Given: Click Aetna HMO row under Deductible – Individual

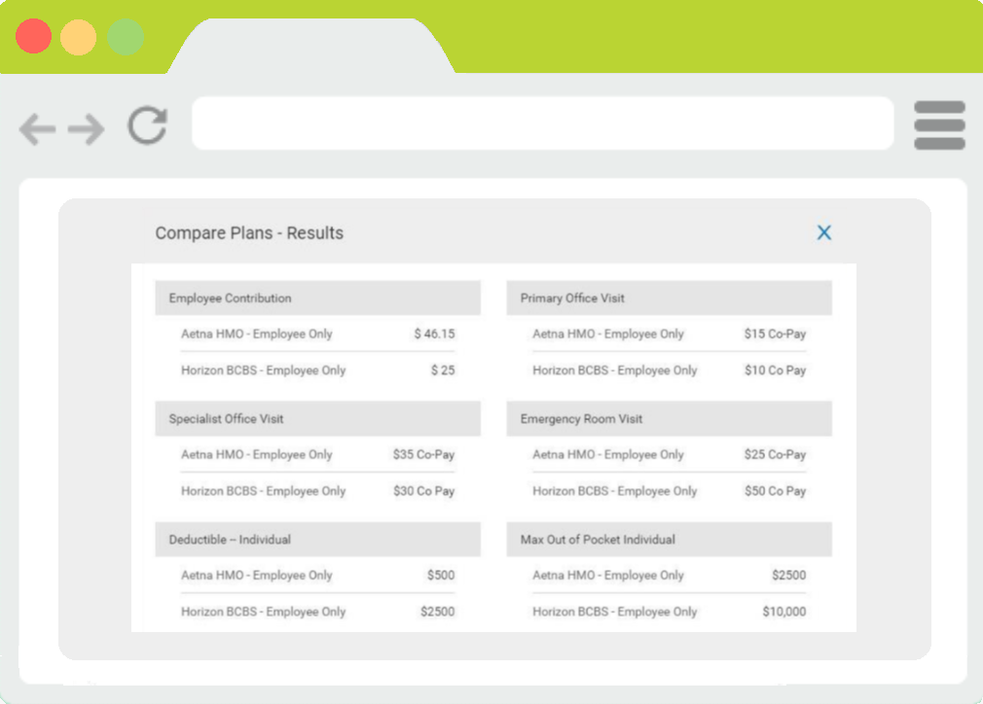Looking at the screenshot, I should (x=318, y=575).
